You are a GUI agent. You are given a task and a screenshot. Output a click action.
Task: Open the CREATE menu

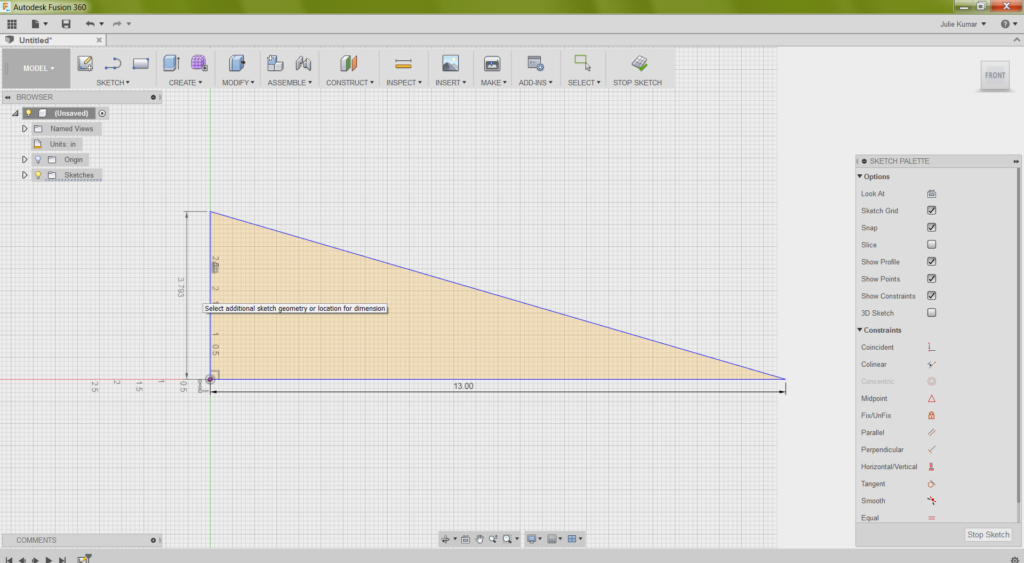185,83
